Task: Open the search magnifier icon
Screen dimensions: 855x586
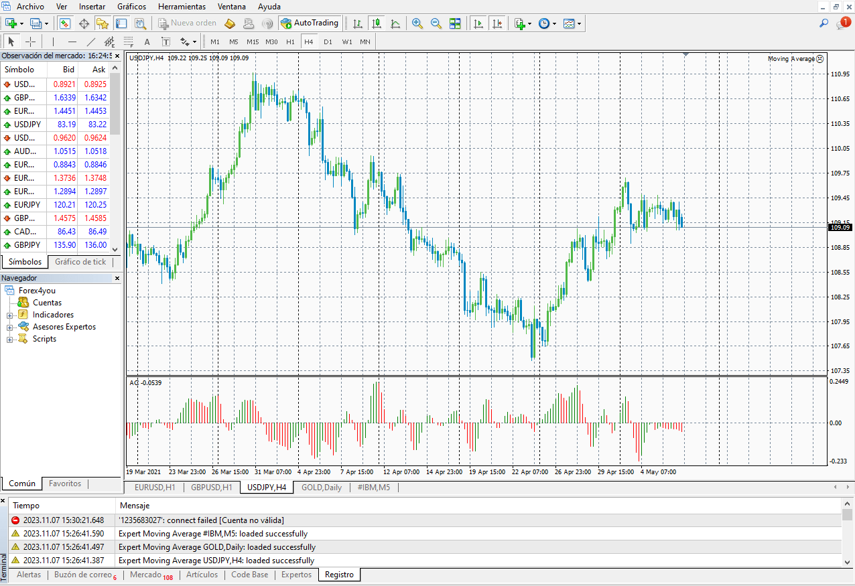Action: 824,23
